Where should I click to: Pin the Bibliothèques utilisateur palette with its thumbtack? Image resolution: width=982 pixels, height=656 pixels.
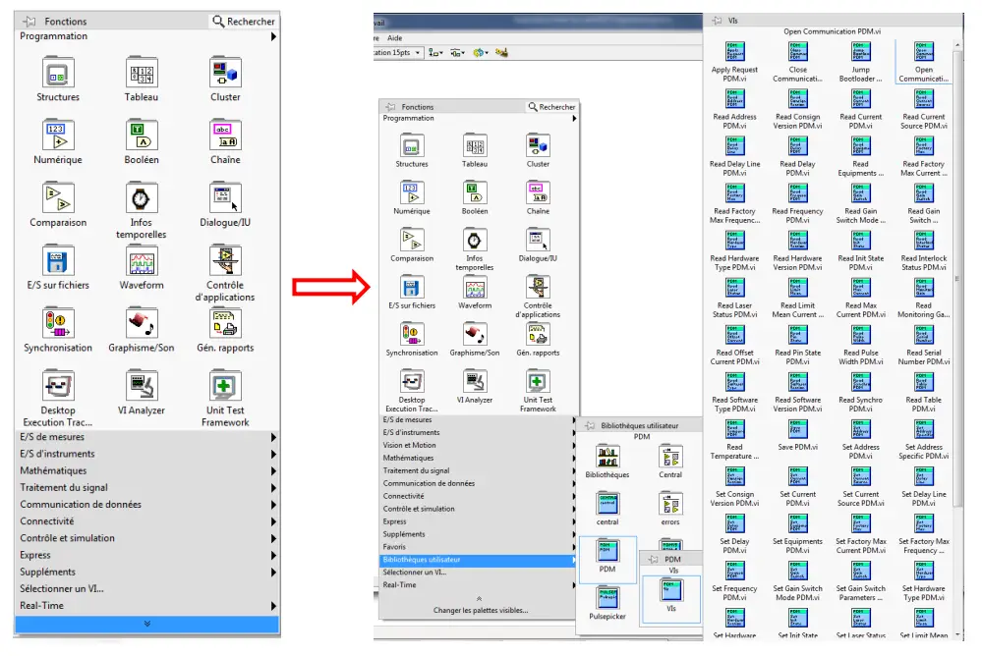coord(590,425)
